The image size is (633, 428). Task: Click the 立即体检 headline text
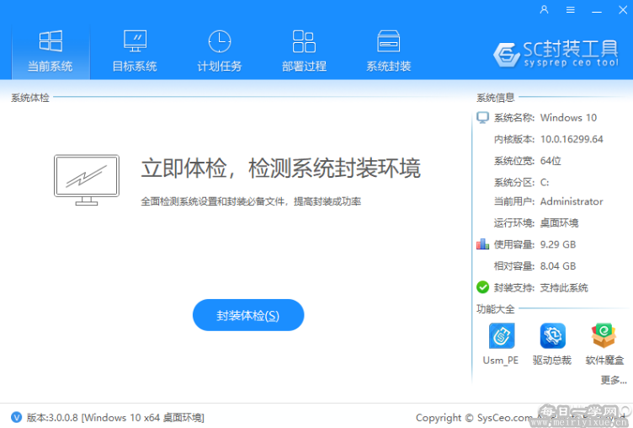pos(280,169)
